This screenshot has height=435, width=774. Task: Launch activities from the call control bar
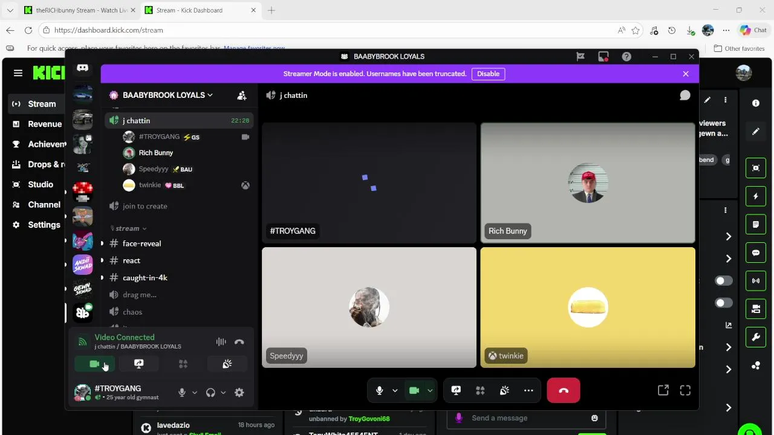480,390
